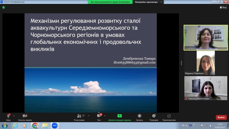Click the email dto0635886653@gmail.com on slide
This screenshot has width=229, height=129.
(x=135, y=62)
